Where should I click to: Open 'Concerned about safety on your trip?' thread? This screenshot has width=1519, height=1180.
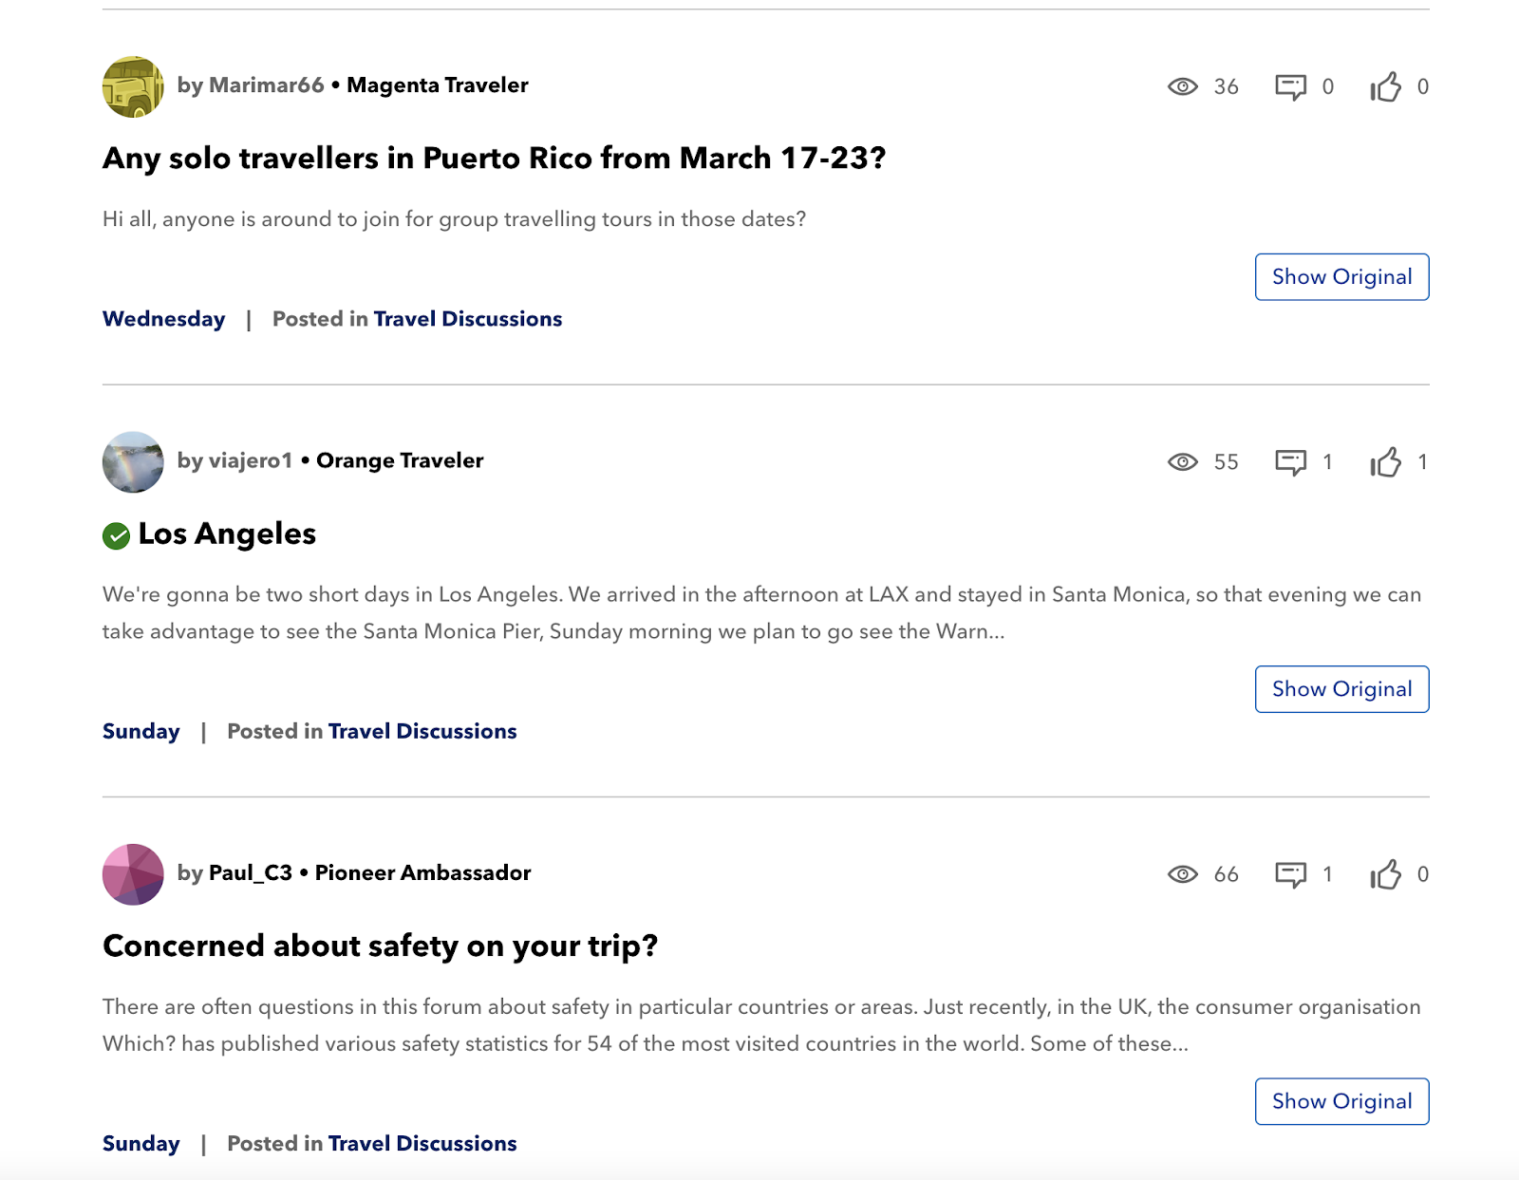pos(380,946)
